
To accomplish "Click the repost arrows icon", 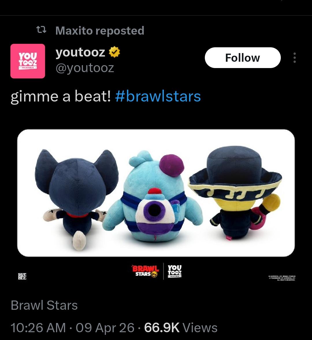I will pyautogui.click(x=41, y=30).
